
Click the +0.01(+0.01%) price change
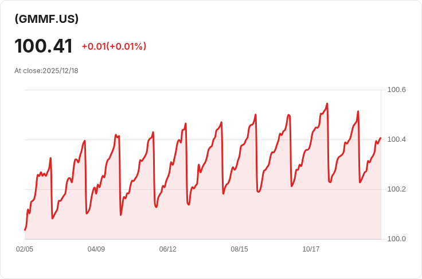tap(114, 46)
